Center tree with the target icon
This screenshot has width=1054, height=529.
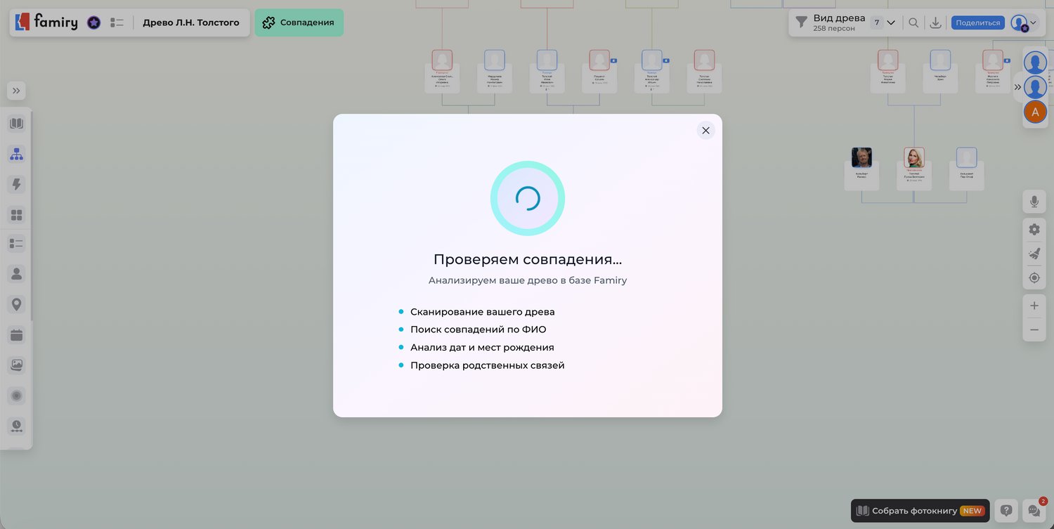[1034, 278]
